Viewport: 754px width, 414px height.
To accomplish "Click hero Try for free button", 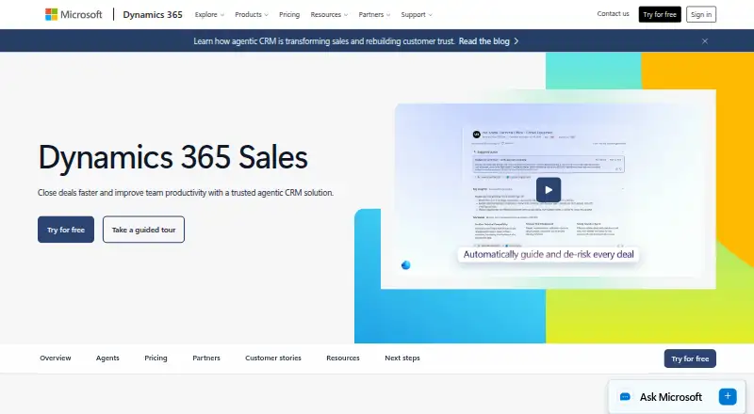I will point(66,230).
